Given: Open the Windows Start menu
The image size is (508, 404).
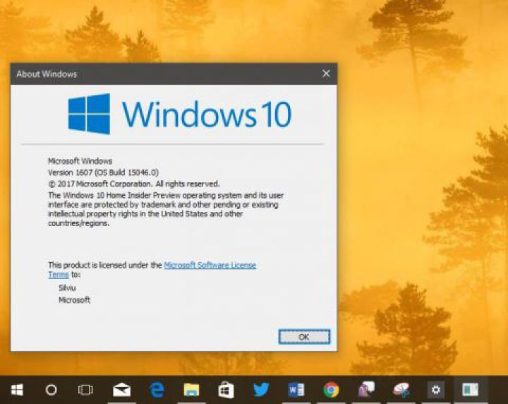Looking at the screenshot, I should coord(17,389).
